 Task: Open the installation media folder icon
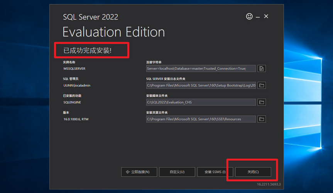[x=262, y=102]
